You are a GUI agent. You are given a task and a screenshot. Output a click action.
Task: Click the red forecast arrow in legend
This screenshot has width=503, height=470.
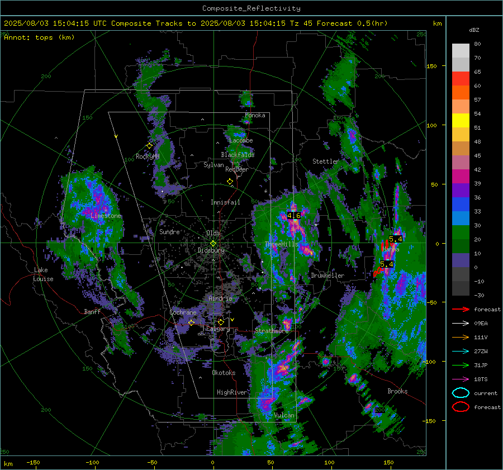tap(461, 309)
